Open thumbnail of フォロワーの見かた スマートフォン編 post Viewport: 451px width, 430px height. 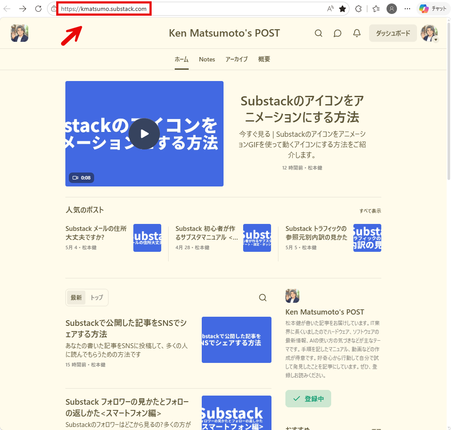(237, 413)
